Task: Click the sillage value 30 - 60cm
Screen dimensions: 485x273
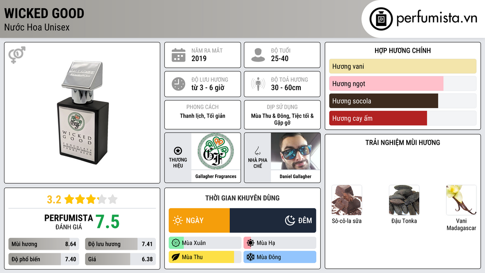Action: [x=286, y=88]
